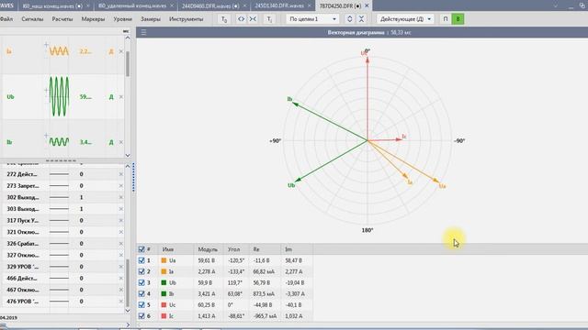Remove discrete signal 273 with its X
The height and width of the screenshot is (330, 588).
click(120, 186)
